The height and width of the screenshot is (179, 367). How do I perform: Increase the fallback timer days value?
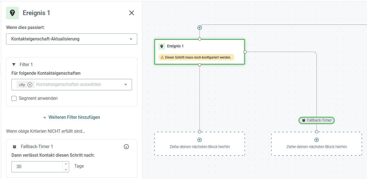(x=66, y=164)
